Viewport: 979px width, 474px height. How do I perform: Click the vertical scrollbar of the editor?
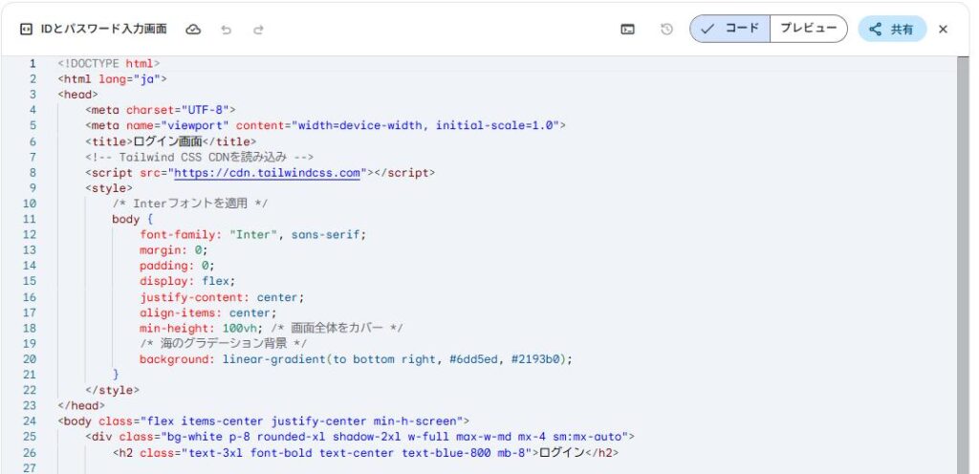click(x=962, y=265)
